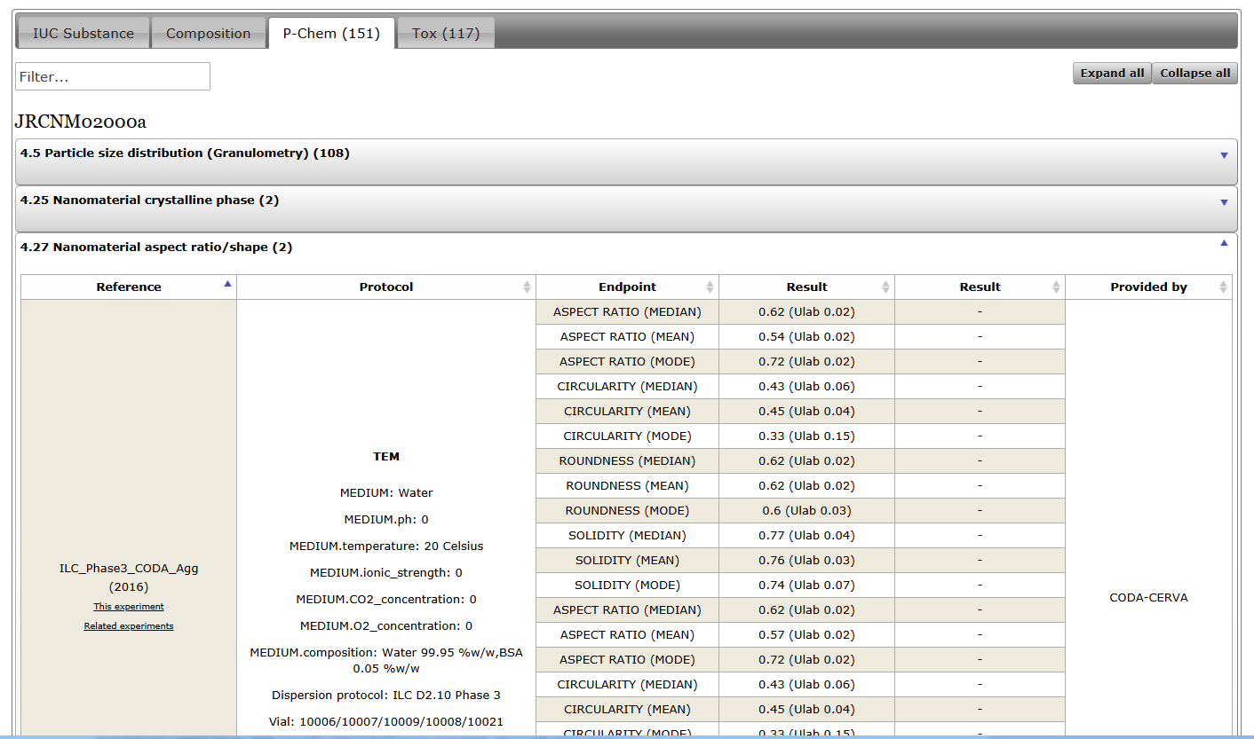Image resolution: width=1254 pixels, height=739 pixels.
Task: Focus the Filter text field
Action: pyautogui.click(x=113, y=77)
